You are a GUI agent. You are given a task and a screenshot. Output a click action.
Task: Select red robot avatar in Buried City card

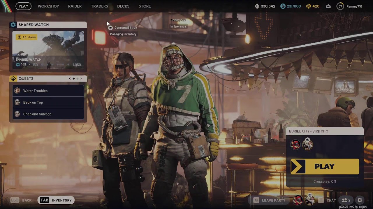tap(295, 144)
